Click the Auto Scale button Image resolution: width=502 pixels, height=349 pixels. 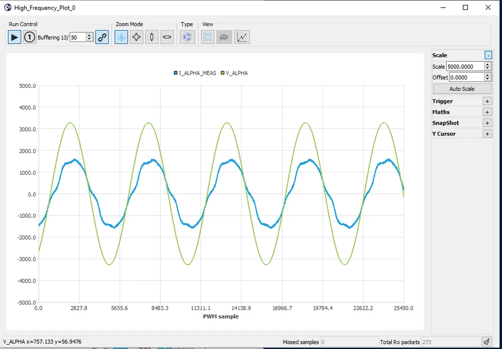pyautogui.click(x=462, y=89)
